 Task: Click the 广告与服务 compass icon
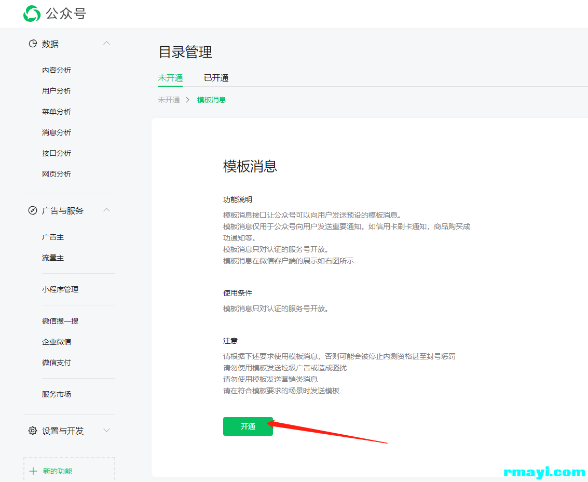pos(33,210)
